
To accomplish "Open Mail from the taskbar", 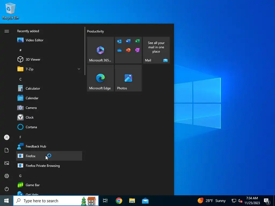I will click(145, 201).
